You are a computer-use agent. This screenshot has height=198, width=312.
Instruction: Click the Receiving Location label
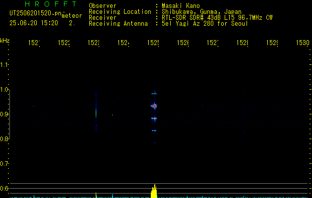tap(120, 12)
